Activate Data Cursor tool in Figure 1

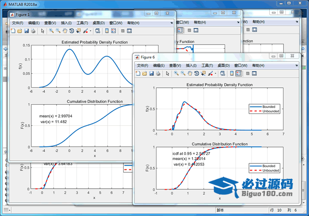(x=78, y=31)
